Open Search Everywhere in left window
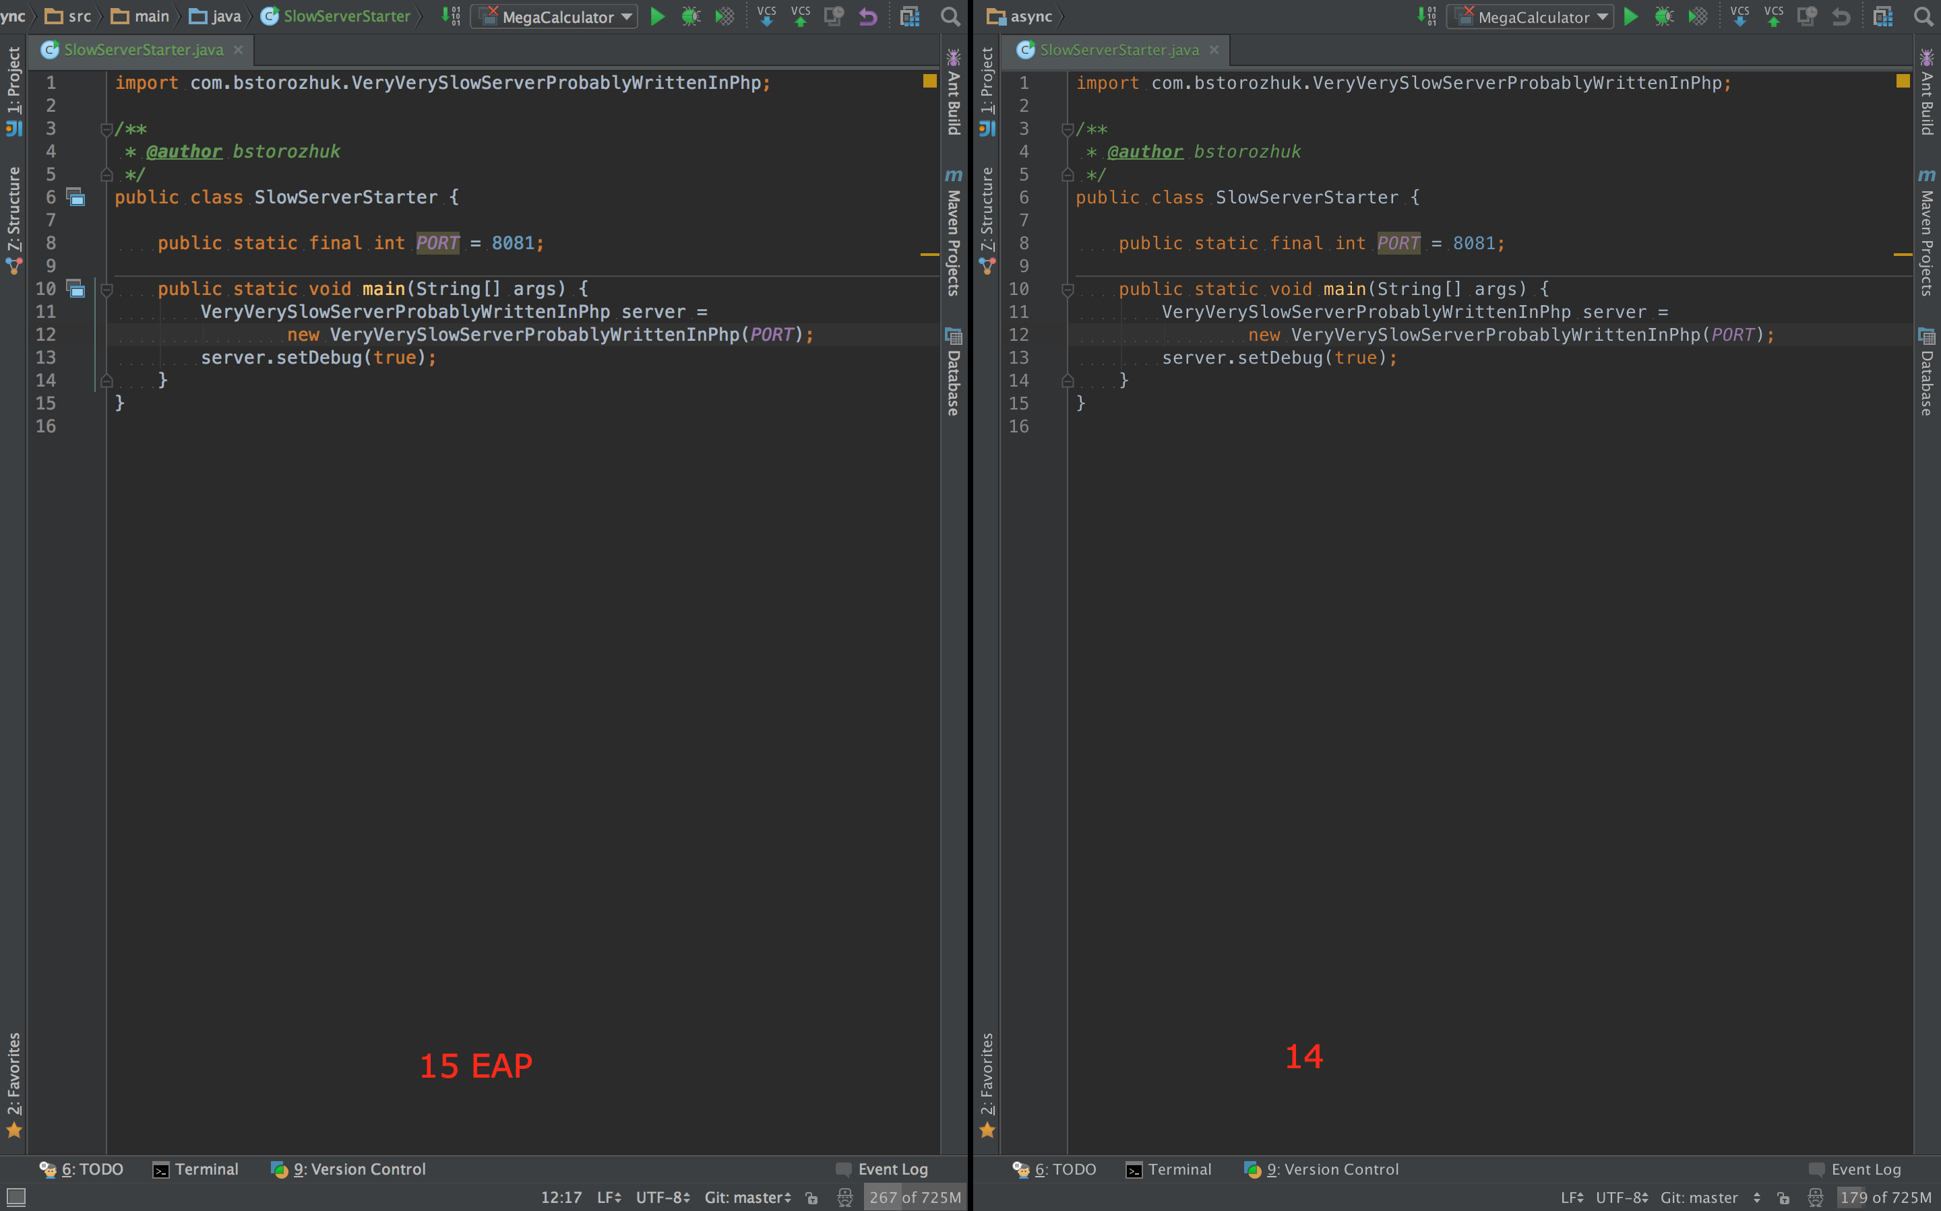1941x1211 pixels. pyautogui.click(x=950, y=16)
